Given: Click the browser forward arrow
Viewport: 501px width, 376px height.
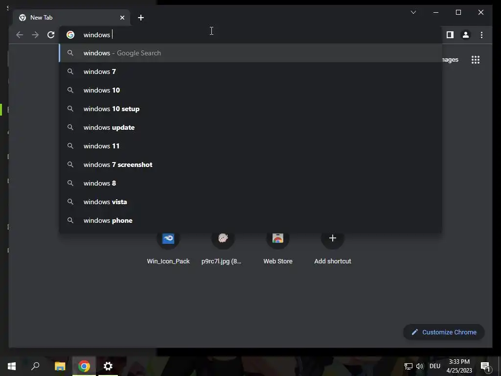Looking at the screenshot, I should click(x=35, y=35).
